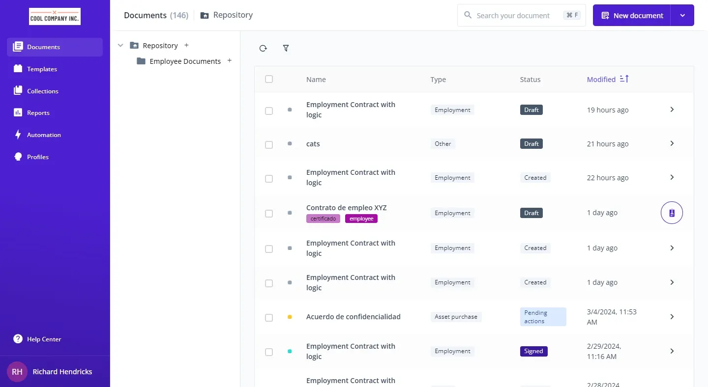The image size is (708, 387).
Task: Click the Cool Company Inc. logo
Action: pos(55,16)
